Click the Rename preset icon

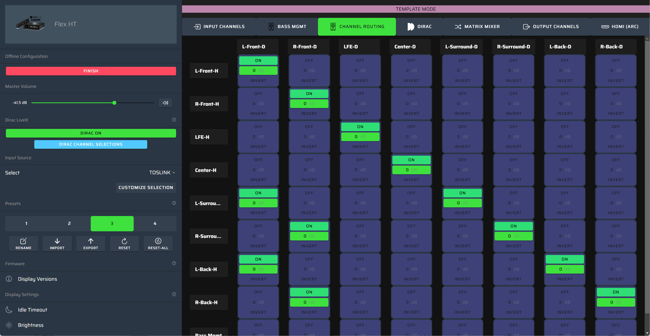23,241
